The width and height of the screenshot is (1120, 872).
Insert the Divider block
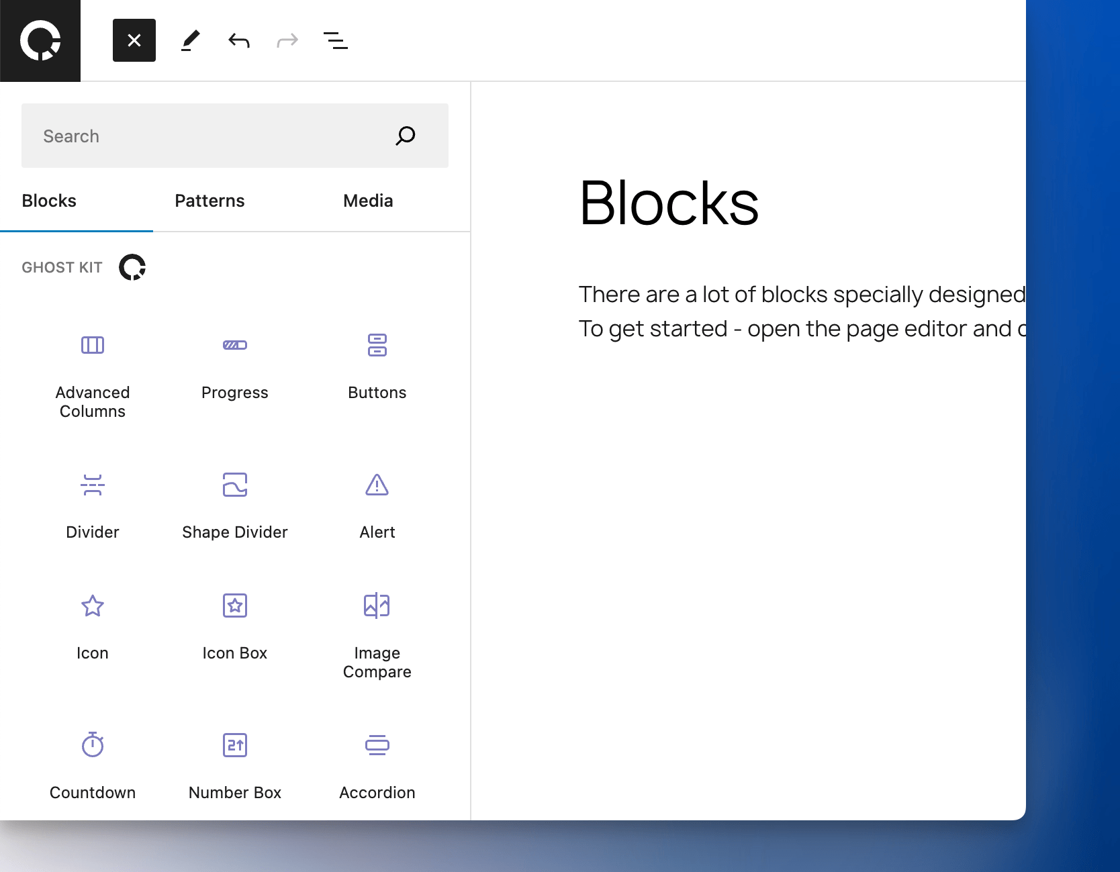point(93,506)
